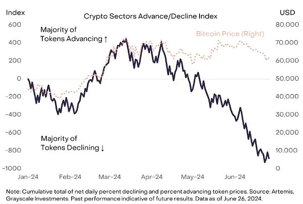Screen dimensions: 303x204
Task: Select the Apr-24 x-axis label
Action: click(x=152, y=177)
